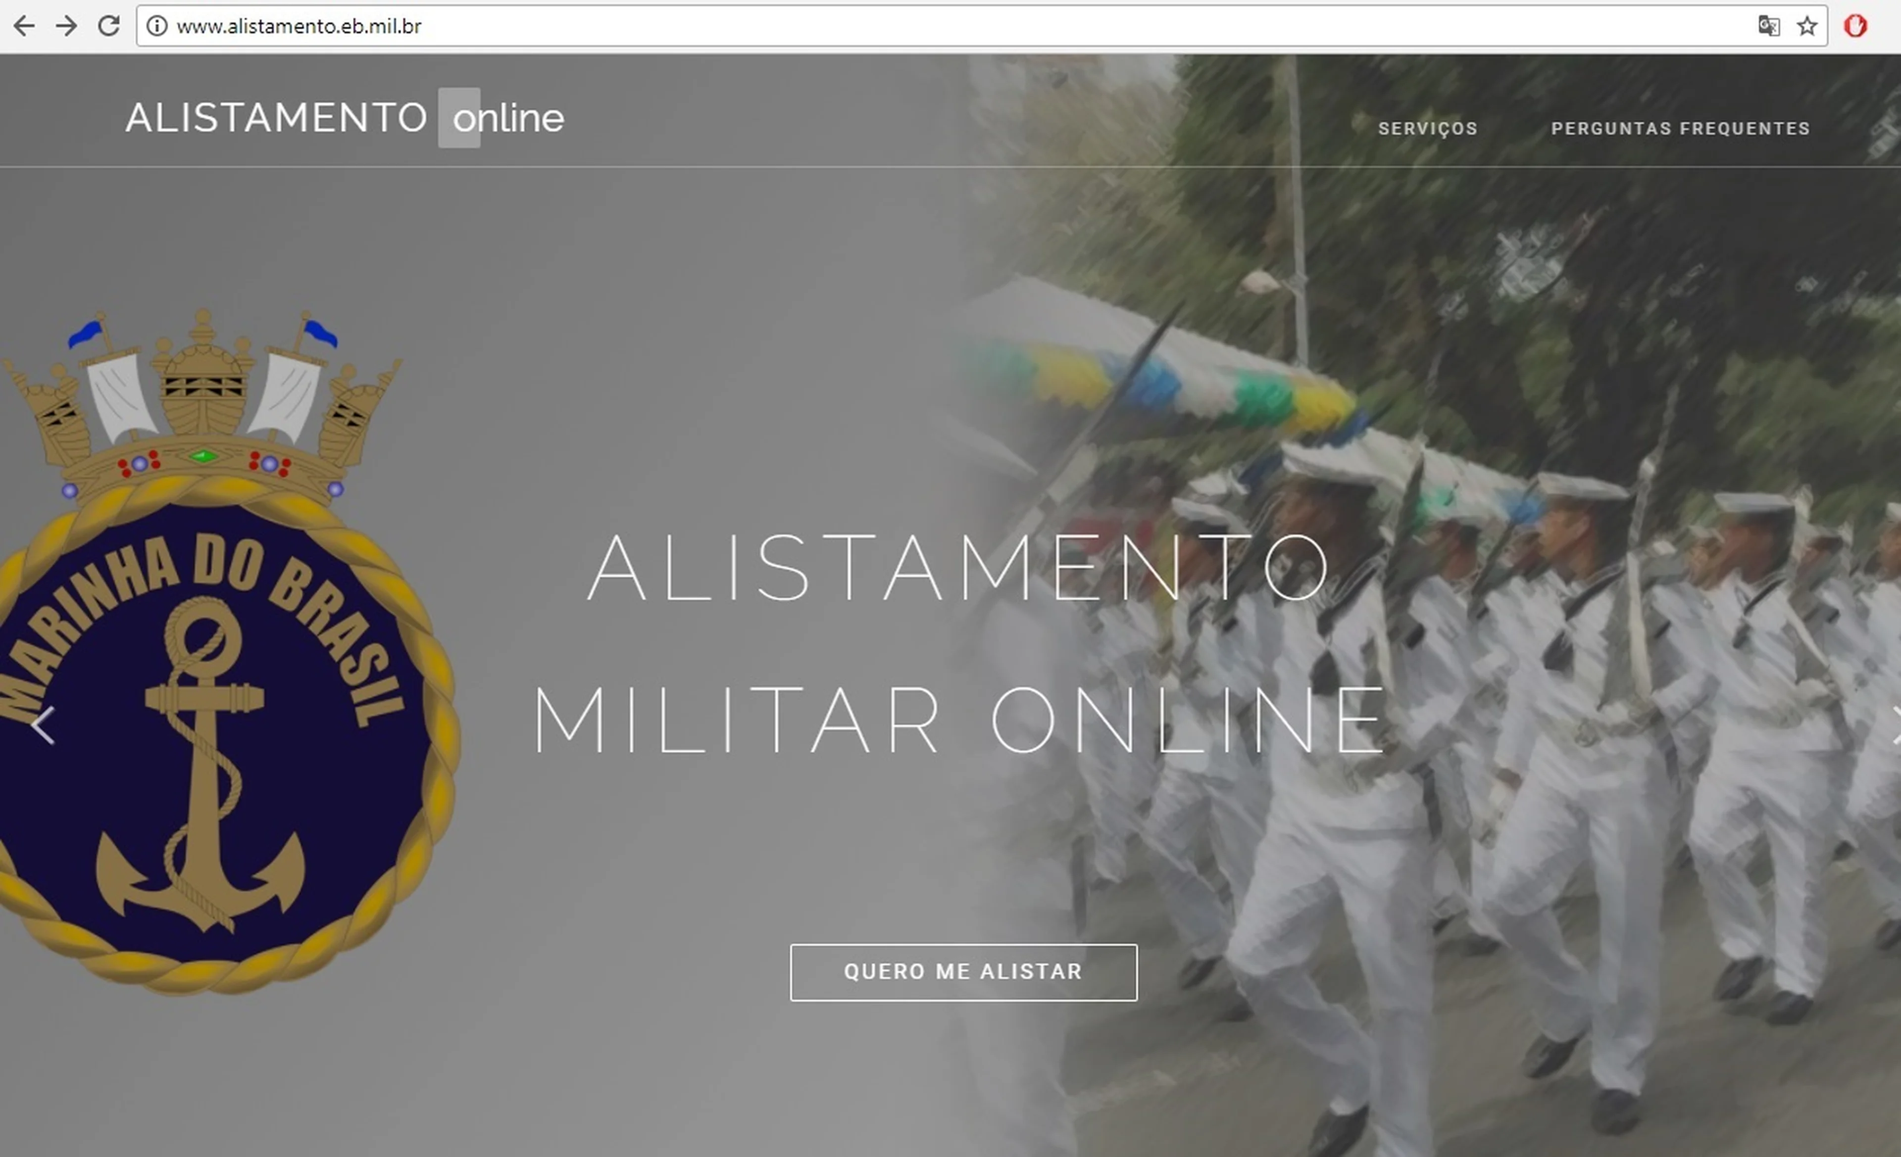The image size is (1901, 1157).
Task: Open the translate page icon
Action: 1768,26
